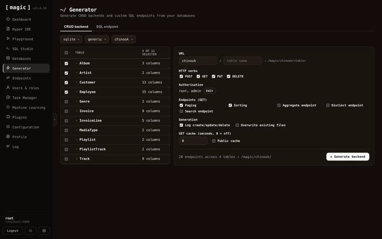Open Log via its lines icon
382x239 pixels.
pos(8,146)
